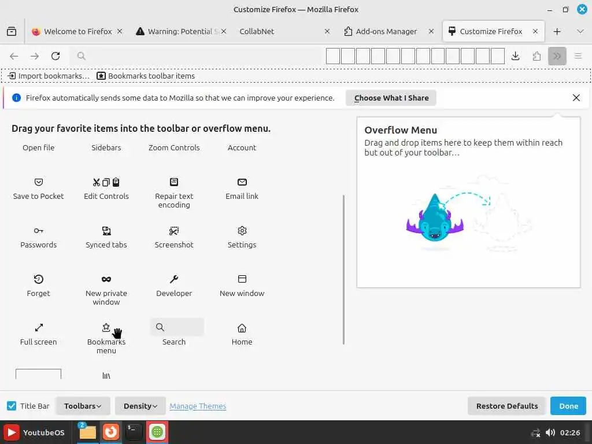592x444 pixels.
Task: Open the Toolbars dropdown
Action: 83,406
